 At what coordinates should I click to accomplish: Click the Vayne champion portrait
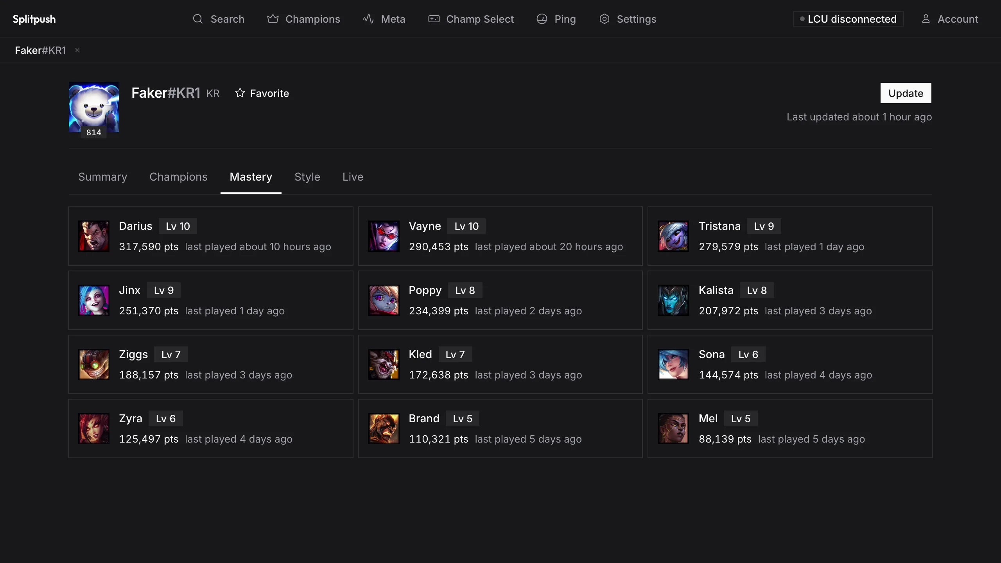coord(384,236)
